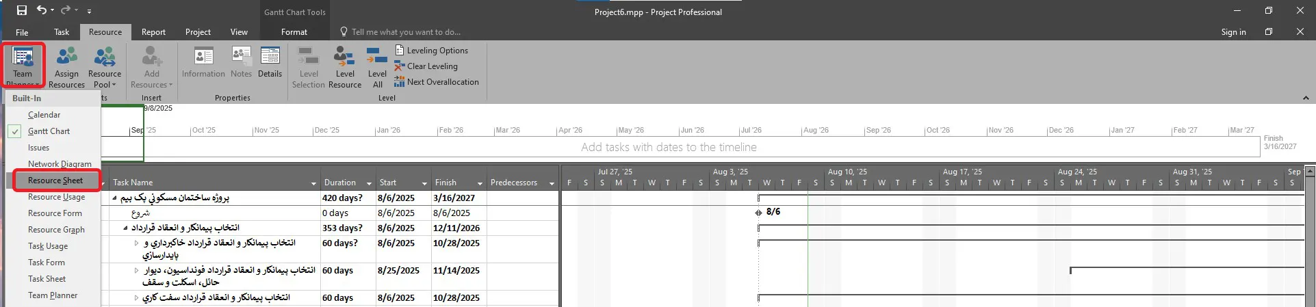Screen dimensions: 1316x307
Task: Open the Resource Pool button
Action: (105, 67)
